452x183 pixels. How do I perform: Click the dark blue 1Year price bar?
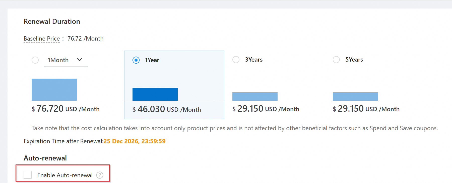pos(155,94)
